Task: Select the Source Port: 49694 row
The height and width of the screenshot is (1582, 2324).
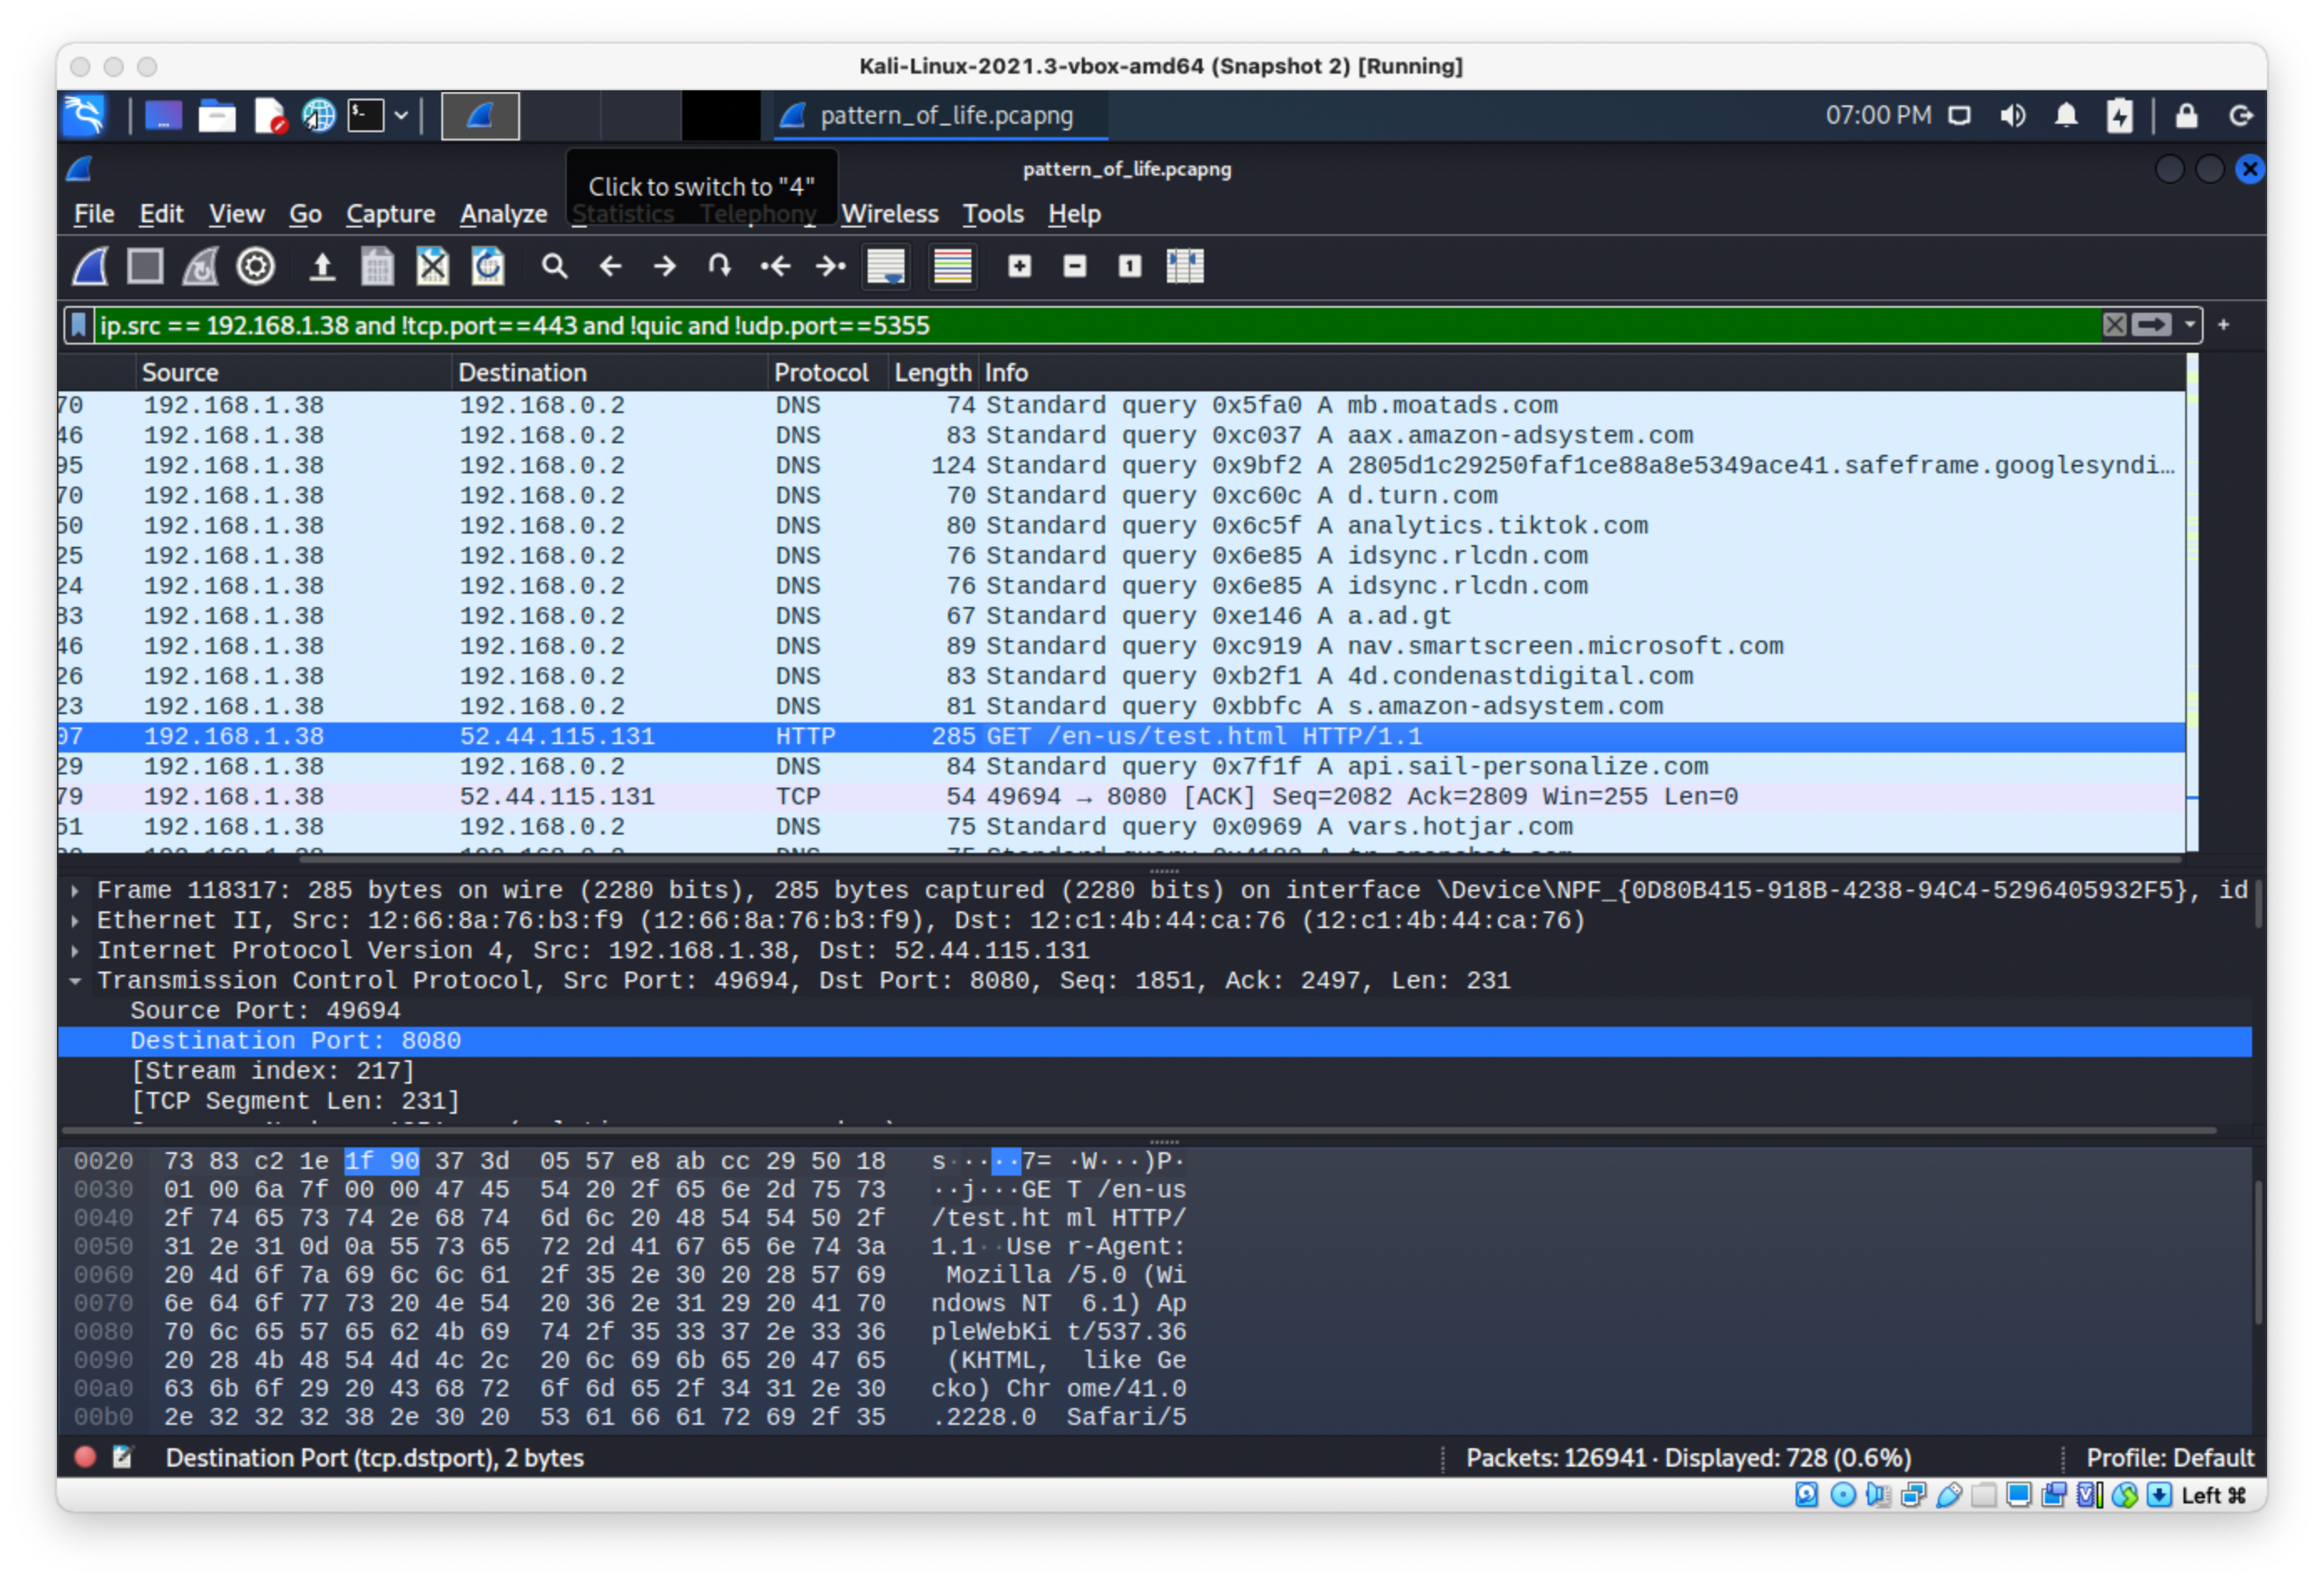Action: click(x=1154, y=1010)
